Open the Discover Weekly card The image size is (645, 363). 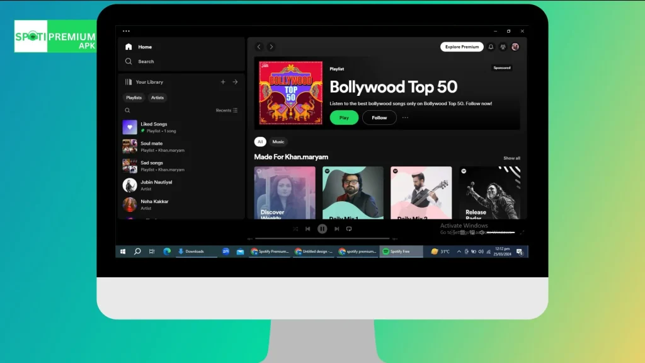(285, 193)
